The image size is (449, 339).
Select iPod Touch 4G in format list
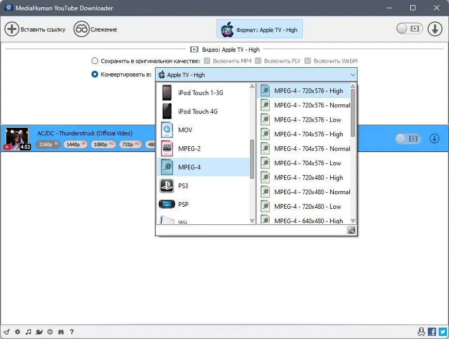click(x=203, y=112)
